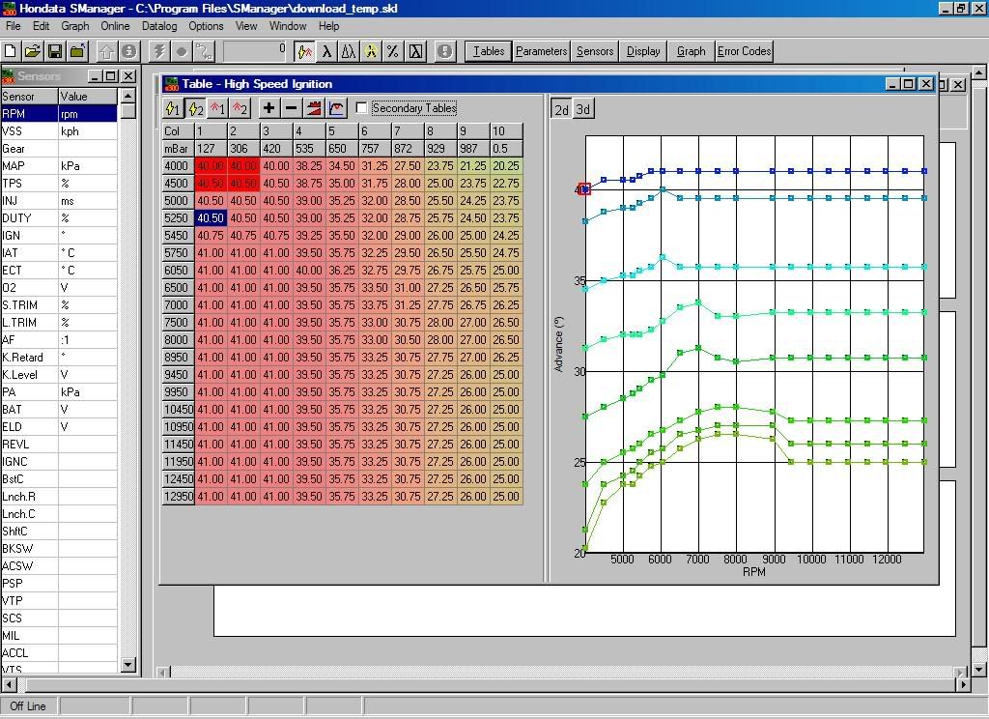Click the minus icon to decrease values
Screen dimensions: 989x719
point(291,108)
